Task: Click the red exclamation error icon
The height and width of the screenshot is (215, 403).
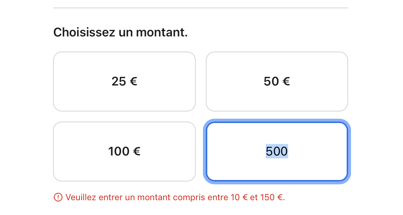Action: (x=58, y=197)
